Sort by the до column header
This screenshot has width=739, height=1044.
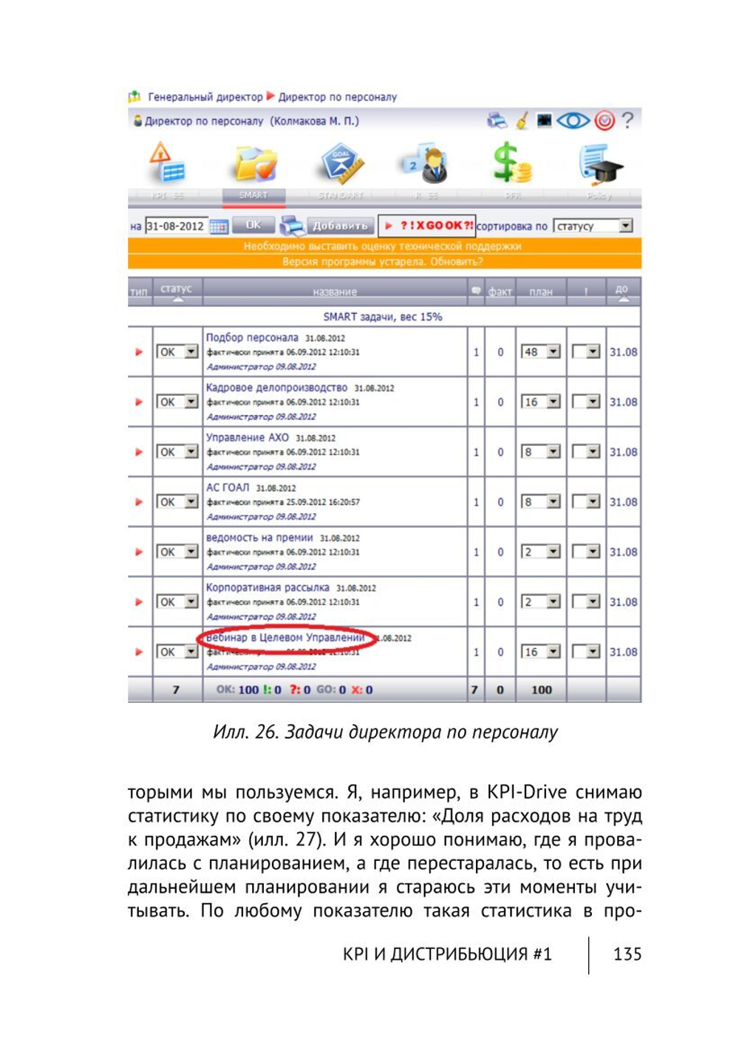622,289
